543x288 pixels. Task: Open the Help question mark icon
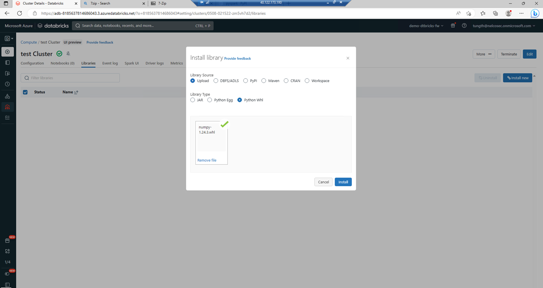[464, 26]
